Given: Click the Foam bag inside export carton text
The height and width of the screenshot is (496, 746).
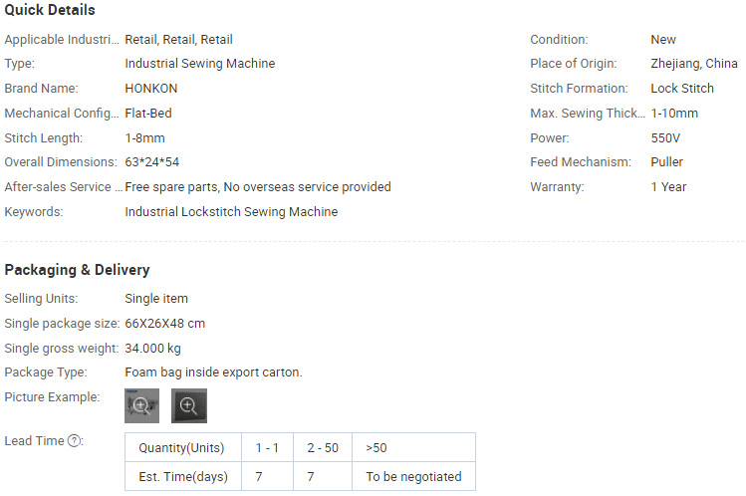Looking at the screenshot, I should [x=213, y=372].
